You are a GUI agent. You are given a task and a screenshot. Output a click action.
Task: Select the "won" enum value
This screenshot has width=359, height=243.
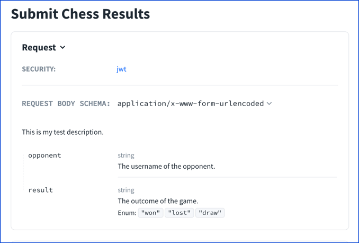151,213
